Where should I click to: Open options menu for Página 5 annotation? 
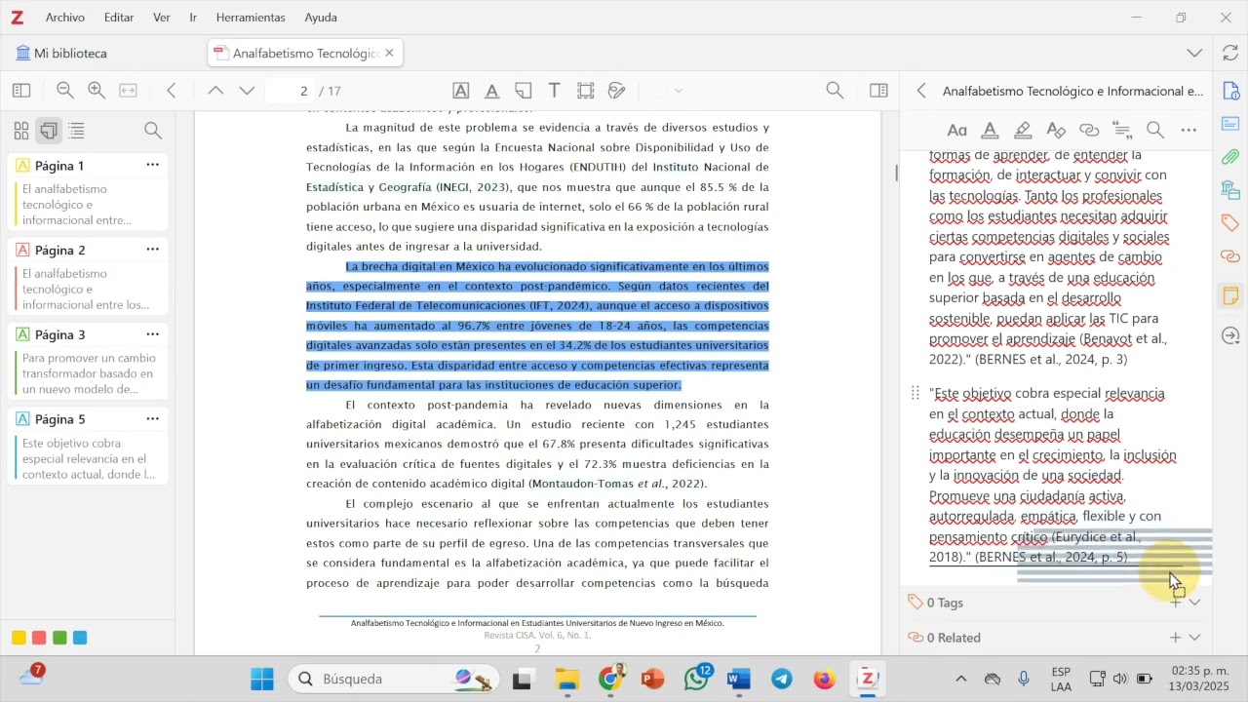153,419
